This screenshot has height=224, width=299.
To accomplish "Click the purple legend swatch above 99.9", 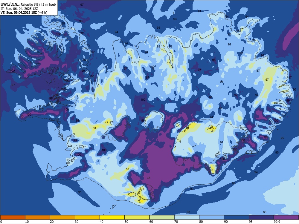I will (286, 217).
